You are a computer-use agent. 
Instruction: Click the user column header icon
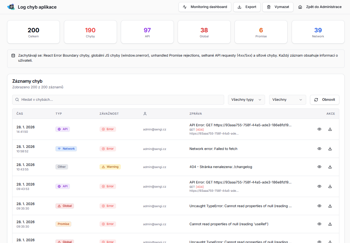(x=145, y=113)
